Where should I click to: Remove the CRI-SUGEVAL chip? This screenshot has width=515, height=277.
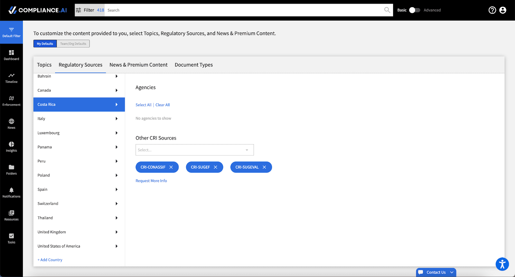[x=264, y=167]
